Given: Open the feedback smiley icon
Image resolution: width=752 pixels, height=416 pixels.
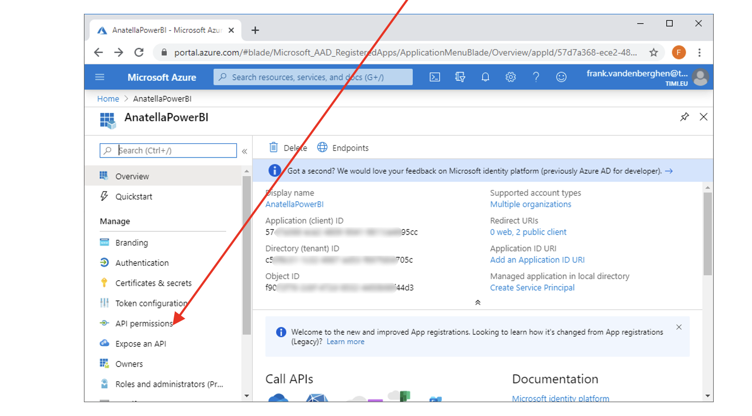Looking at the screenshot, I should [561, 77].
